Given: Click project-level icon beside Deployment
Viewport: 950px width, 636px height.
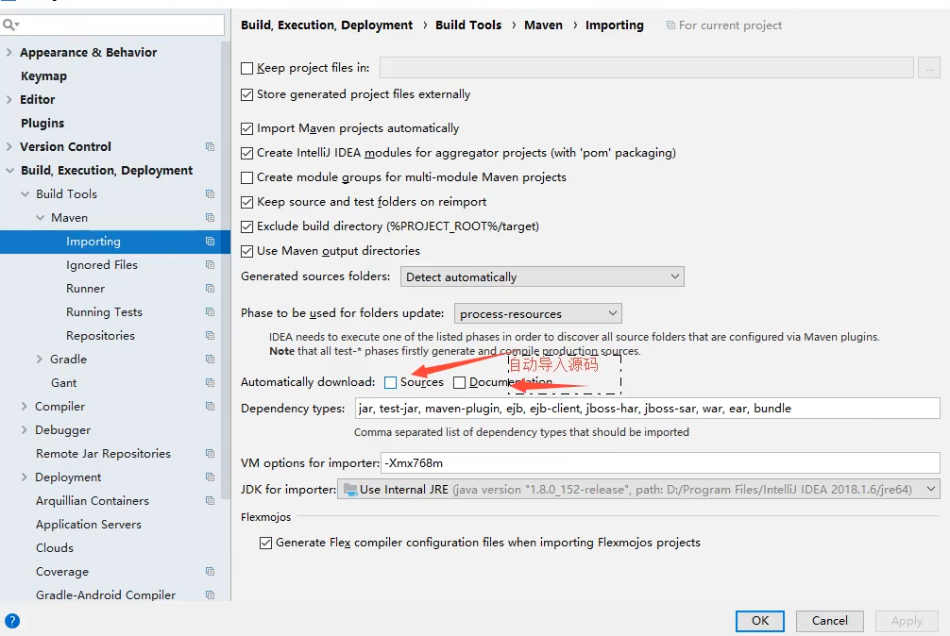Looking at the screenshot, I should tap(211, 477).
